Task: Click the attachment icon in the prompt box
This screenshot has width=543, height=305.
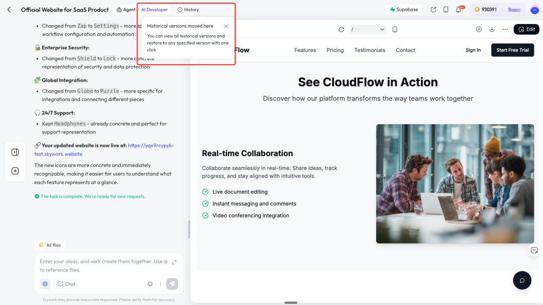Action: 150,284
